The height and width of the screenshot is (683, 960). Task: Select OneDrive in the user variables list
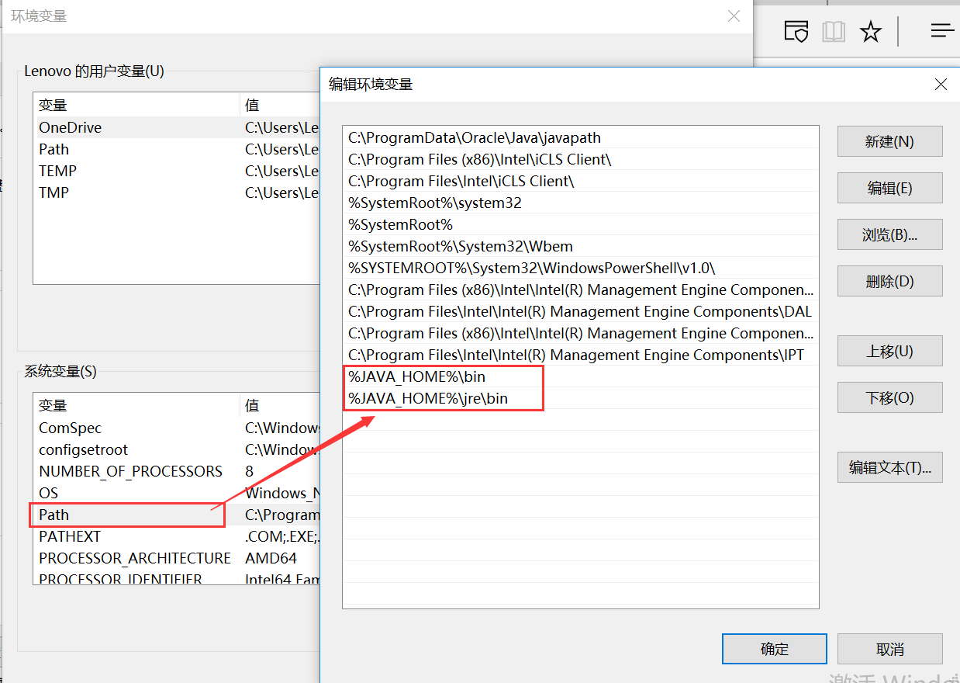178,127
